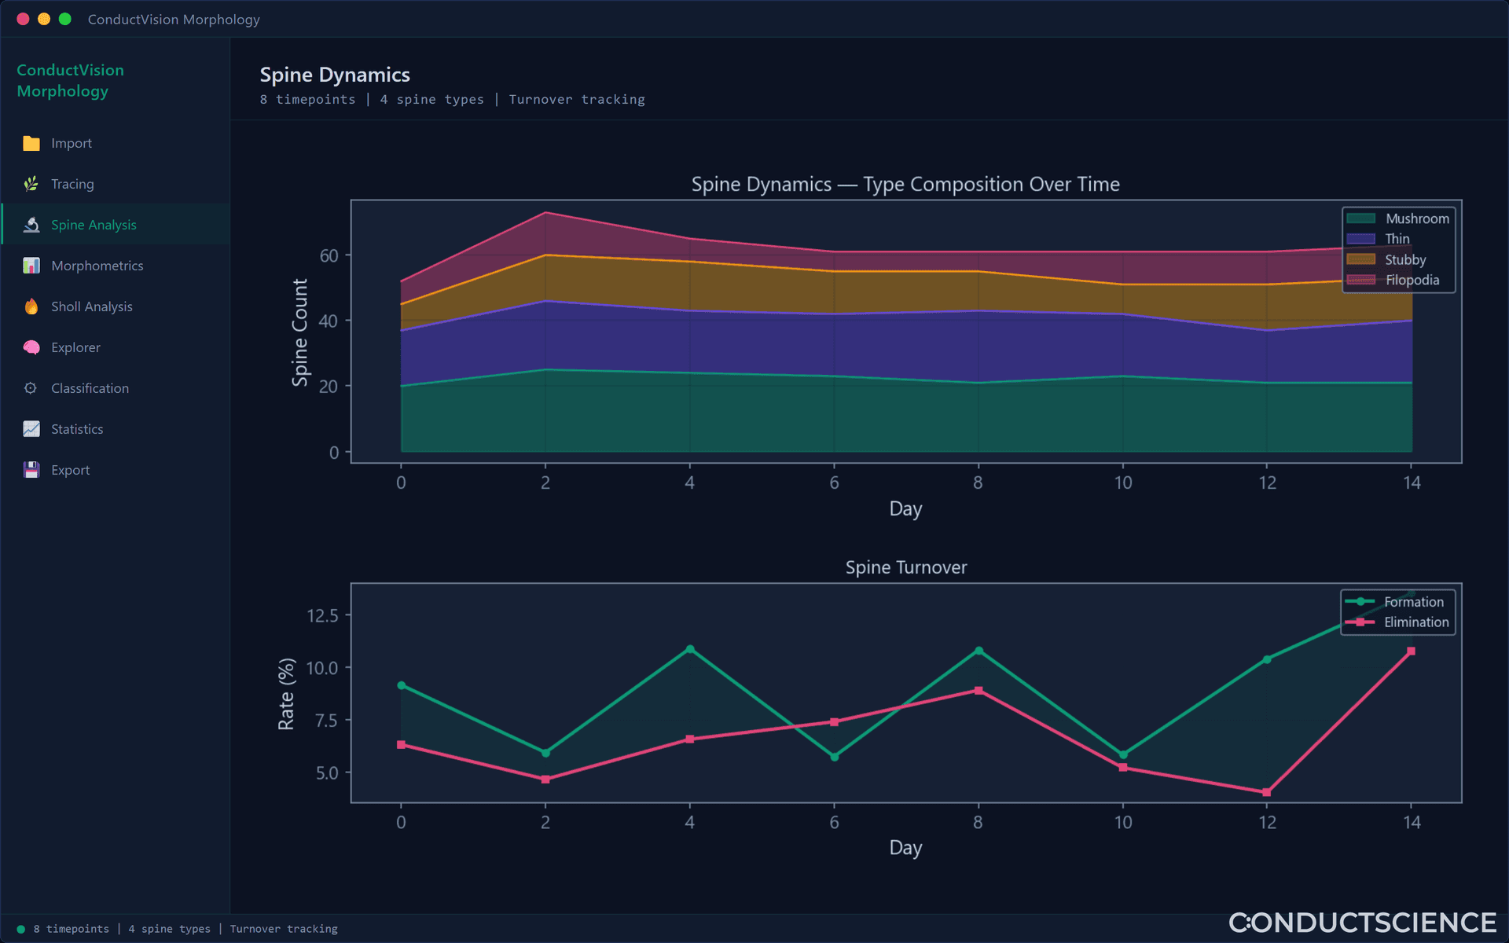Screen dimensions: 1509x943
Task: Click the Formation data point at day 4
Action: point(690,649)
